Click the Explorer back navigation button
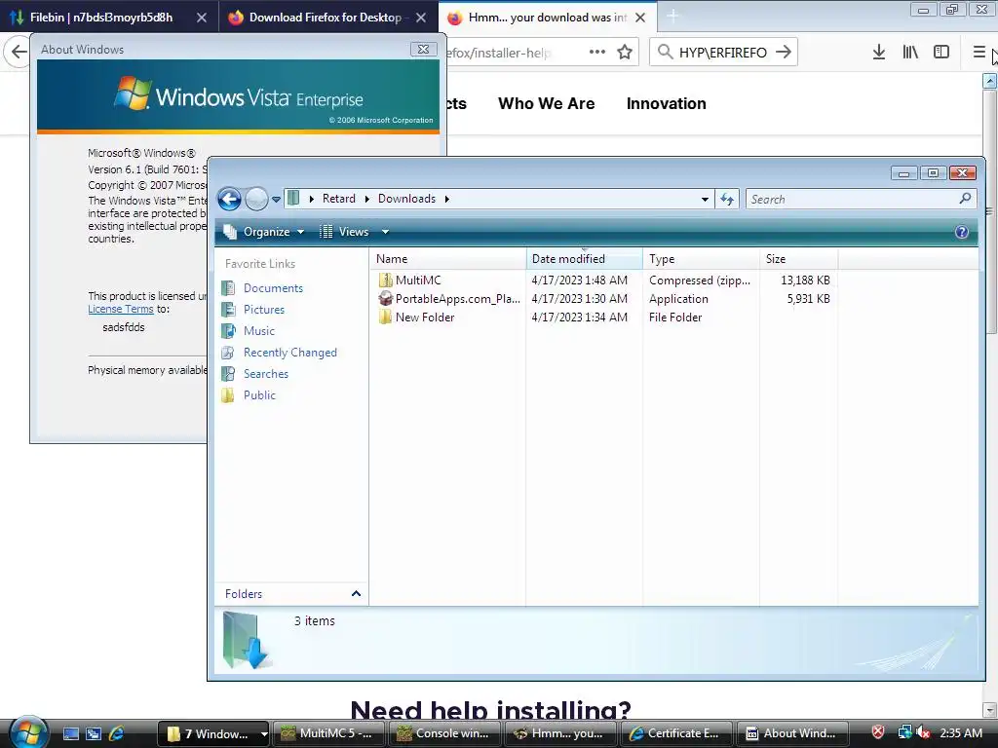The image size is (998, 748). click(x=229, y=199)
